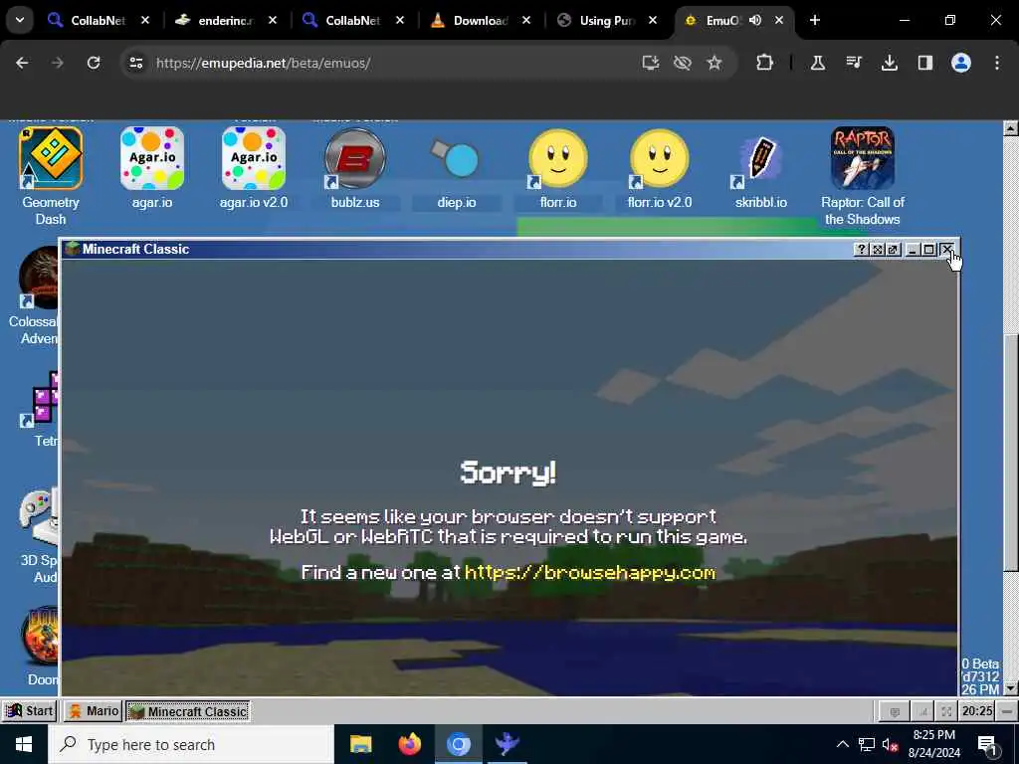Switch to Mario in EmuOS taskbar
The image size is (1019, 764).
93,711
